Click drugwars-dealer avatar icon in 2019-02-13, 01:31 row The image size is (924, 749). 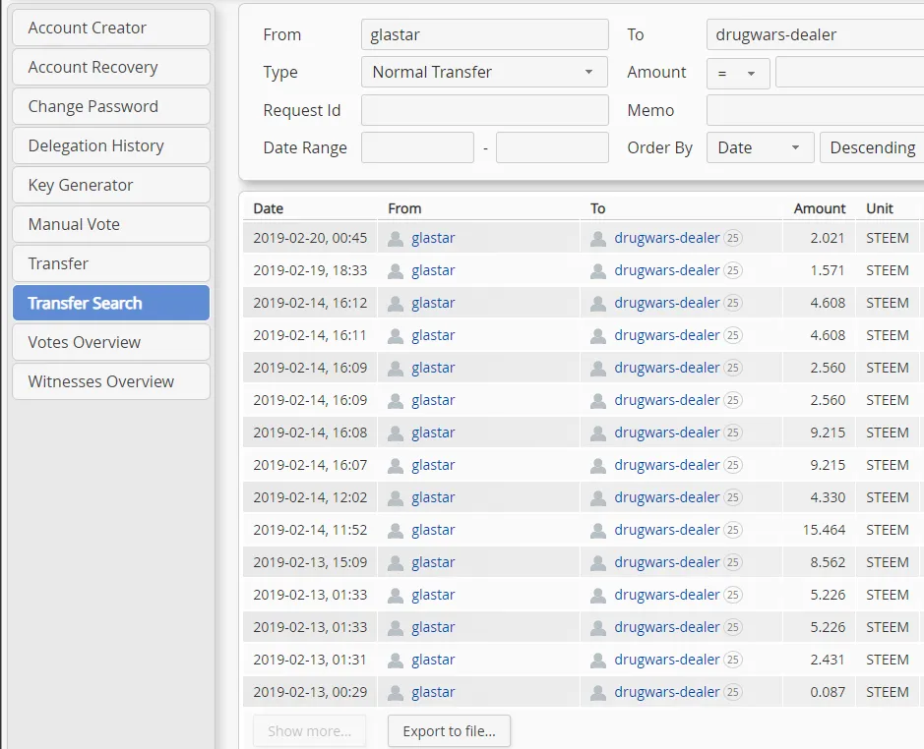coord(598,661)
